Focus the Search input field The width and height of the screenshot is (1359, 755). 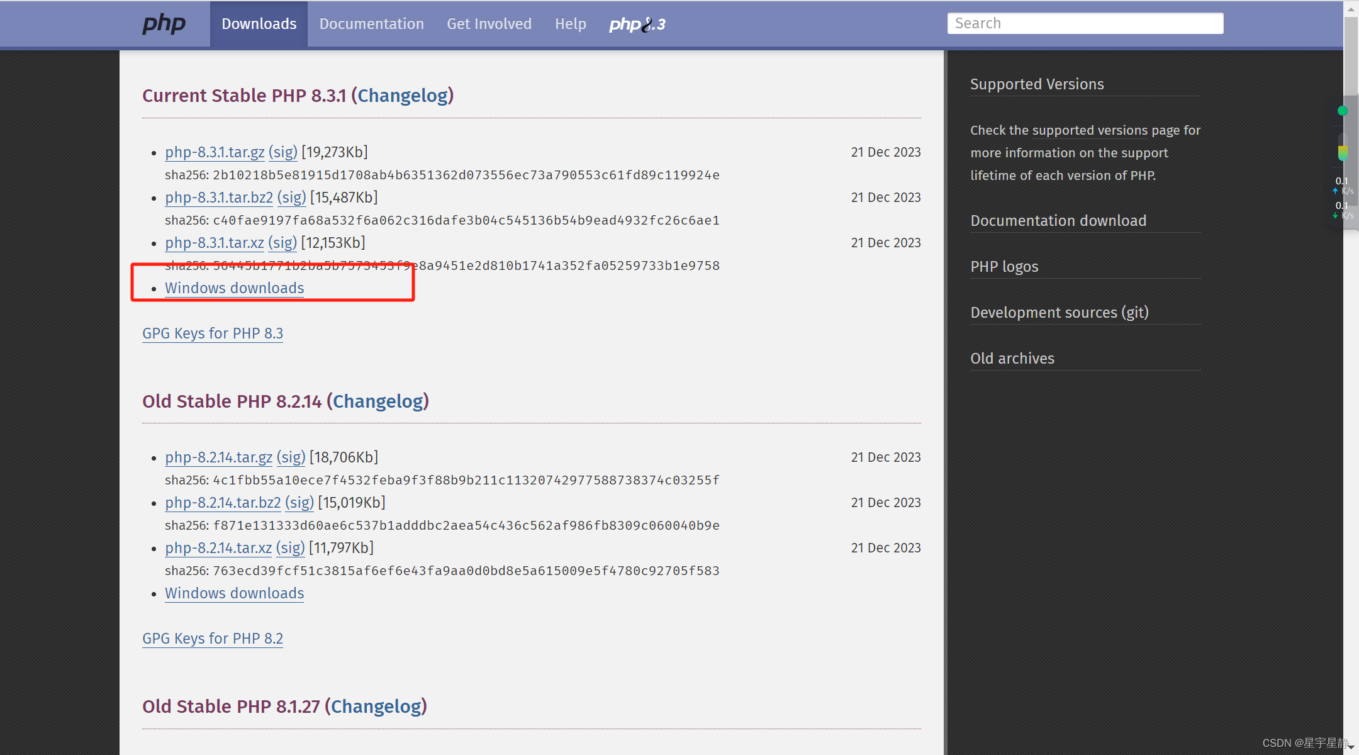1085,23
